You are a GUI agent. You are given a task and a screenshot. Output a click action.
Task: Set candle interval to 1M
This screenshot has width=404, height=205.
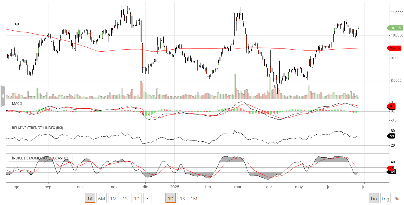(194, 199)
